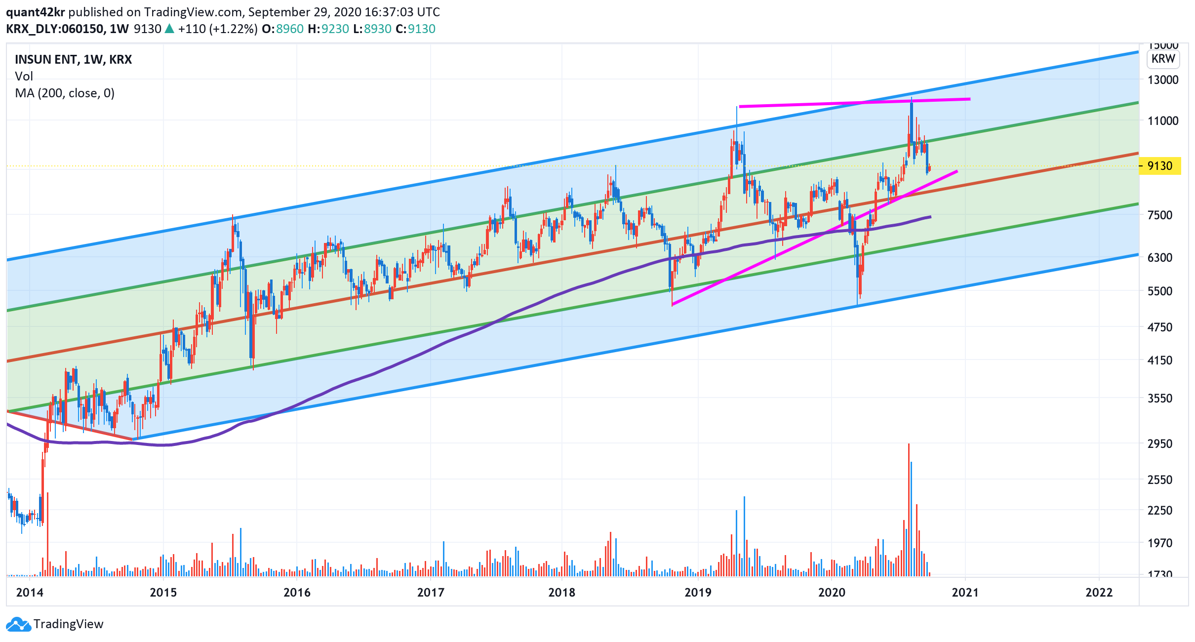Click the 2018 label on time axis

click(561, 592)
